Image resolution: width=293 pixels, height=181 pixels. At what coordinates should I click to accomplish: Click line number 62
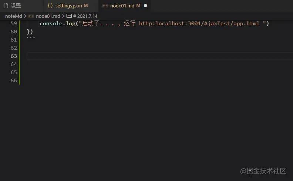pos(14,48)
